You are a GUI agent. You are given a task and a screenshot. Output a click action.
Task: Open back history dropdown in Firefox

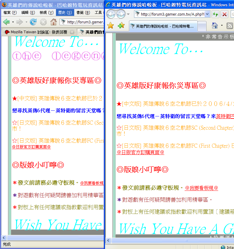click(x=13, y=22)
